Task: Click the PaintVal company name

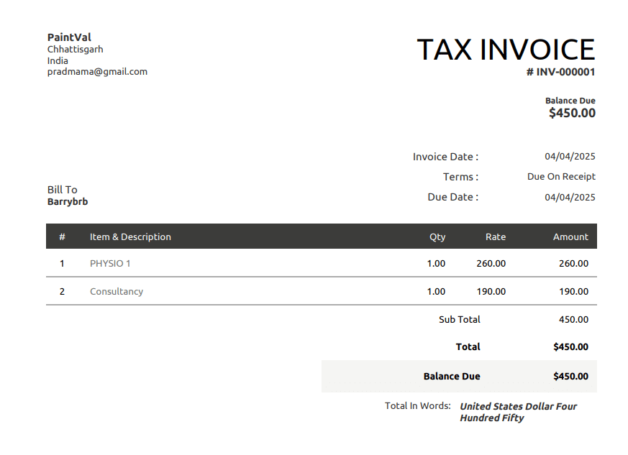Action: (69, 37)
